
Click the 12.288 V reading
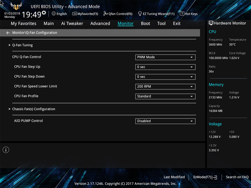tap(215, 137)
